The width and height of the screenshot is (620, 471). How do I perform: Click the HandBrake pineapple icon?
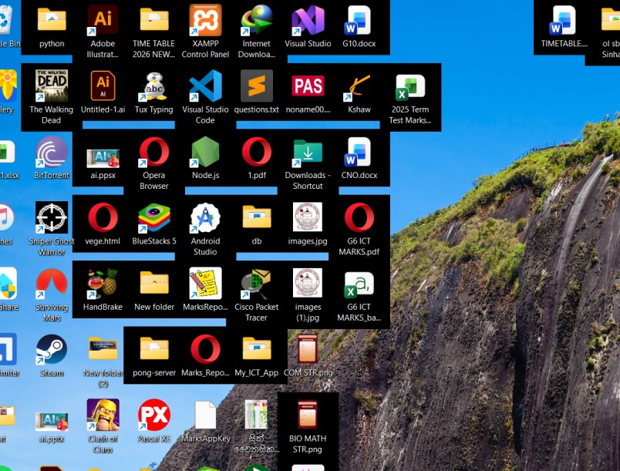[x=103, y=284]
